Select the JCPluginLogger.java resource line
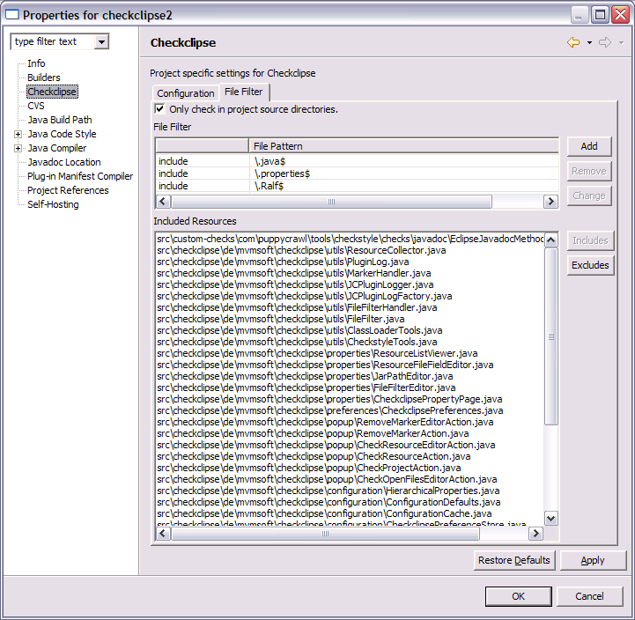This screenshot has height=620, width=635. click(295, 284)
